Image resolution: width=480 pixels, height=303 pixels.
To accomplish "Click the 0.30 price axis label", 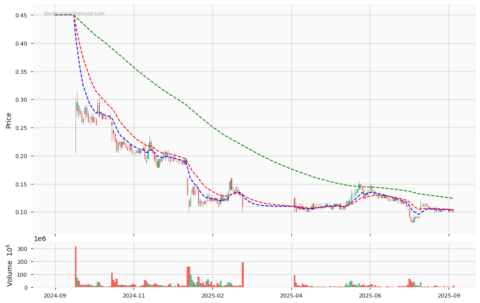I will point(21,100).
